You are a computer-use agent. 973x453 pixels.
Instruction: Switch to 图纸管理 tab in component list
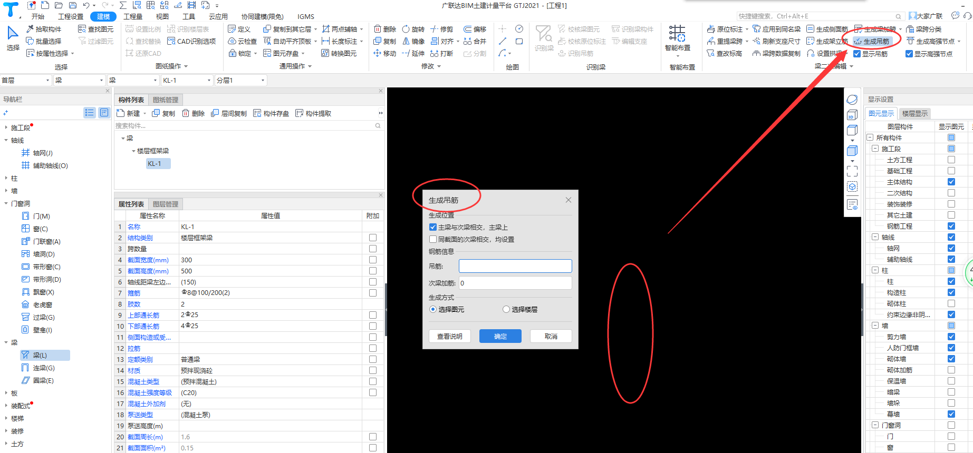tap(166, 100)
